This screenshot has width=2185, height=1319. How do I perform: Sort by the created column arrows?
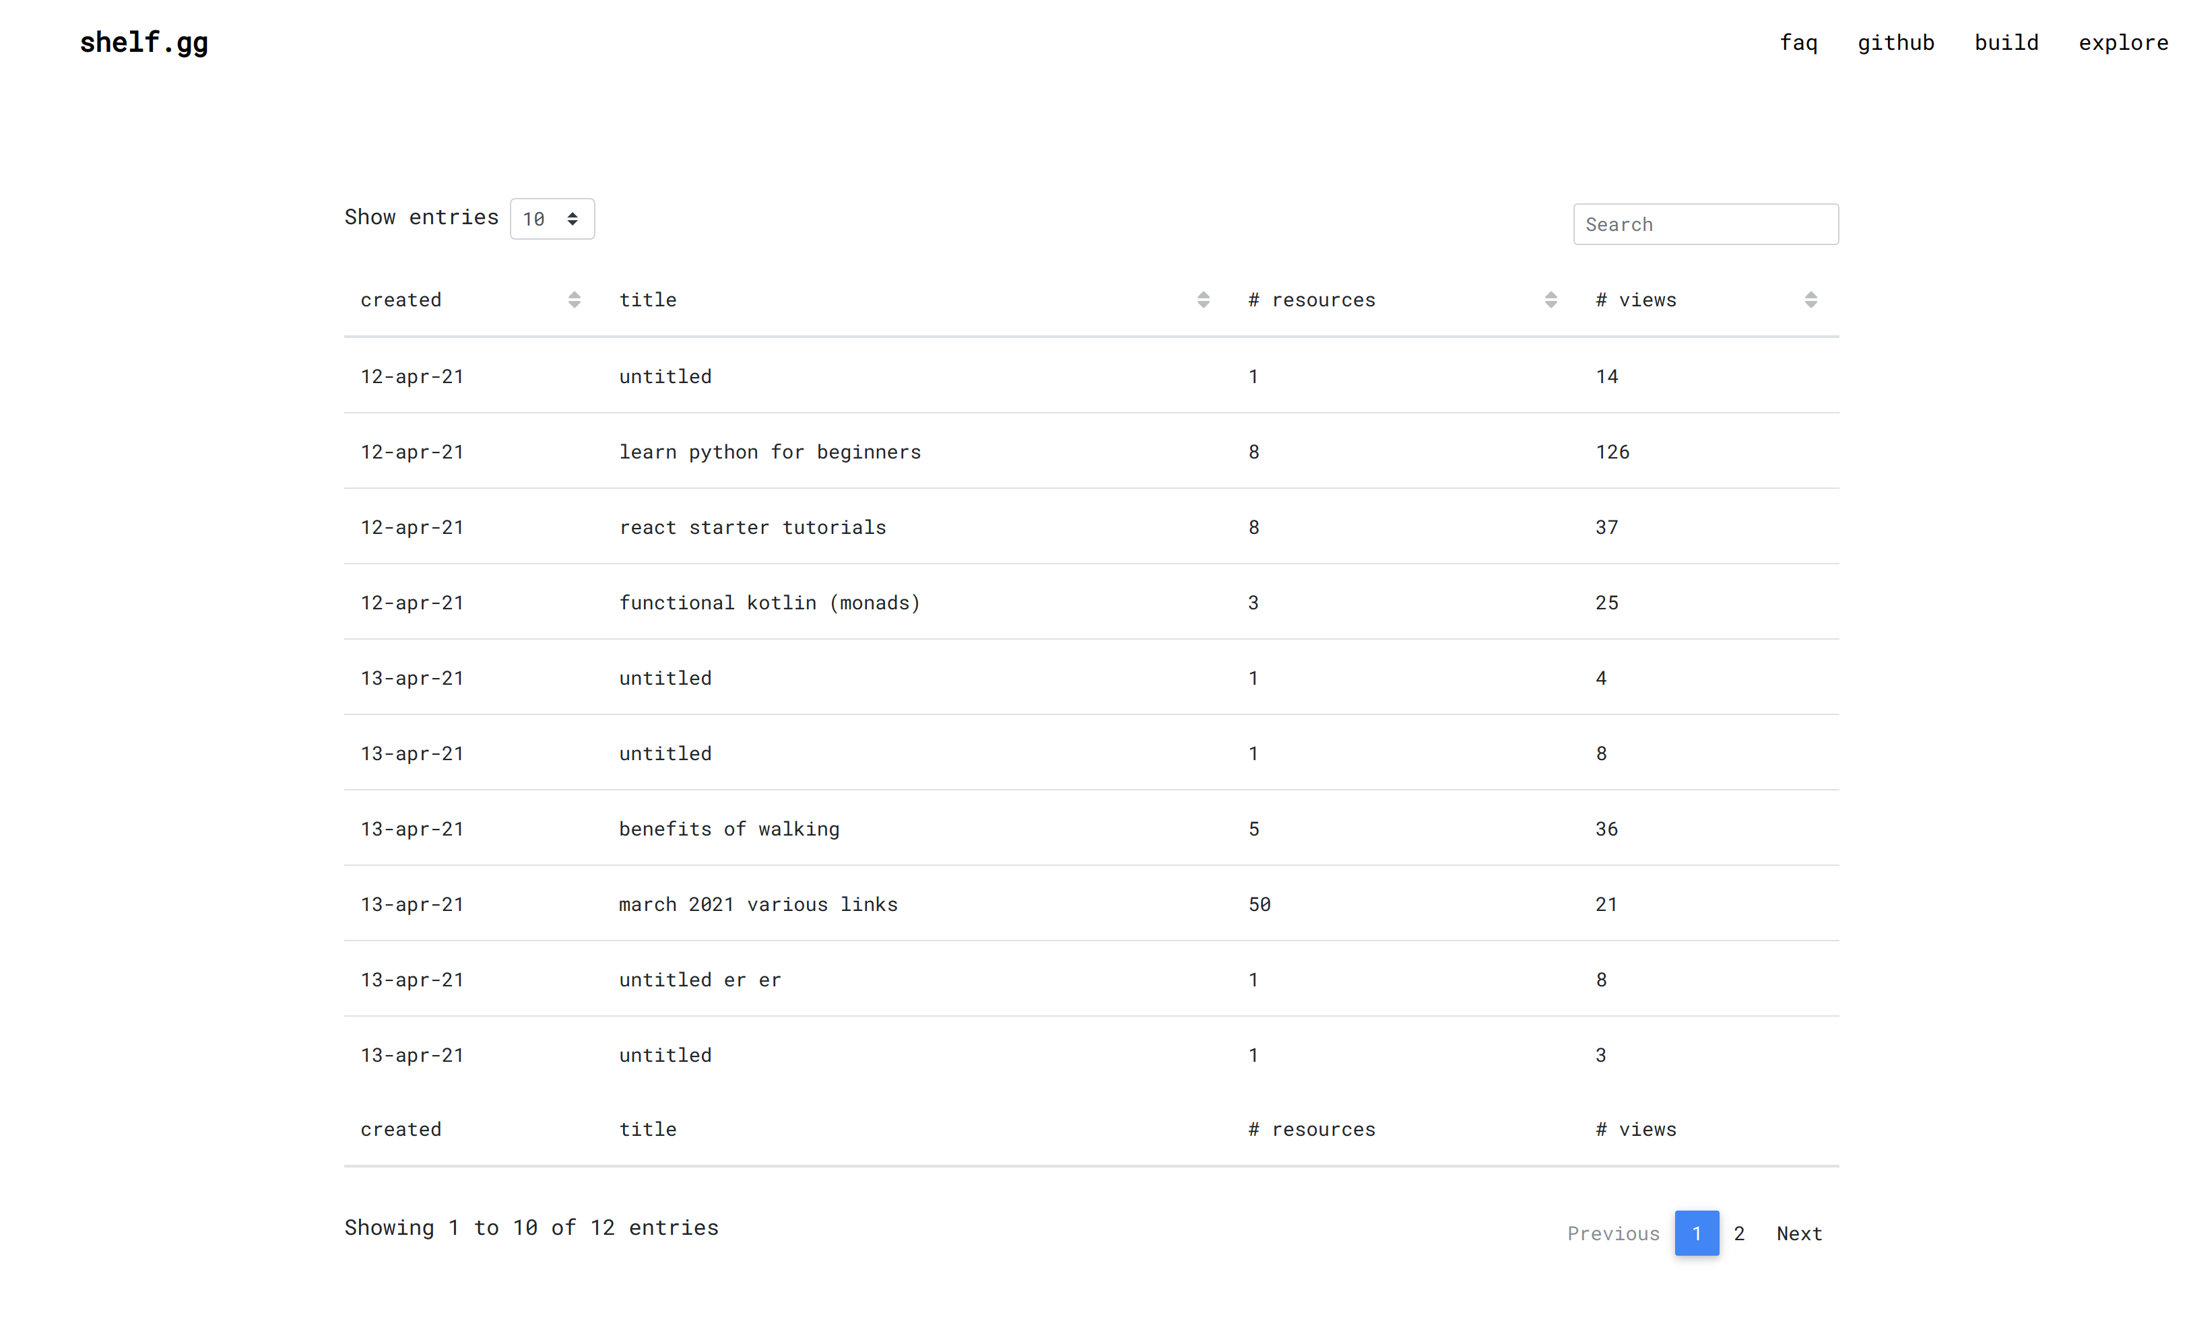click(574, 300)
